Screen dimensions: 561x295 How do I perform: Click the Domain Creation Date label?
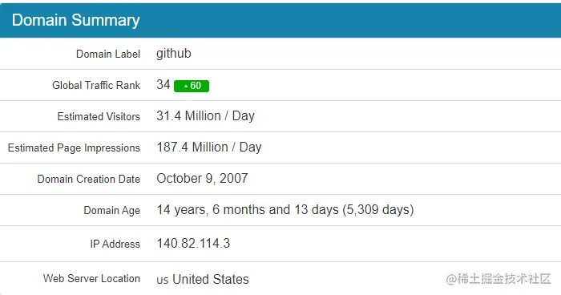[x=89, y=179]
